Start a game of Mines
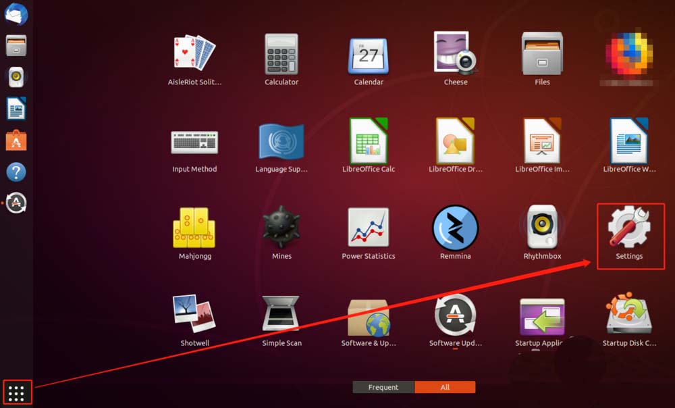675x408 pixels. click(x=281, y=230)
